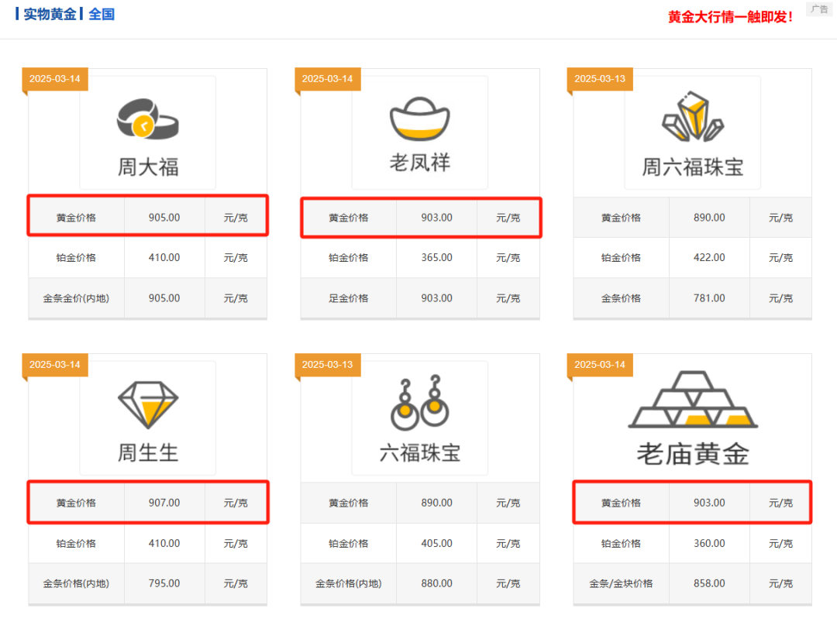Open the 老凤祥 brand name

pos(419,163)
